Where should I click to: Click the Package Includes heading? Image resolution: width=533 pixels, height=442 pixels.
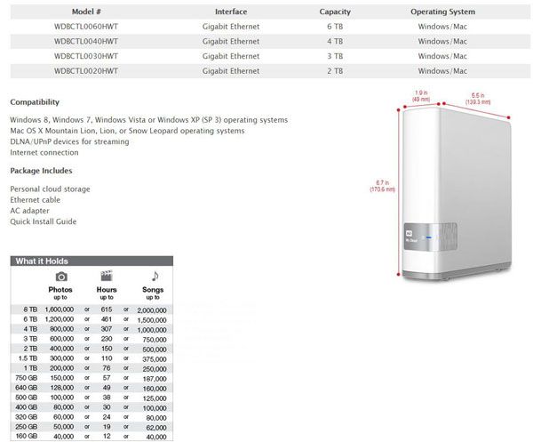(x=41, y=171)
